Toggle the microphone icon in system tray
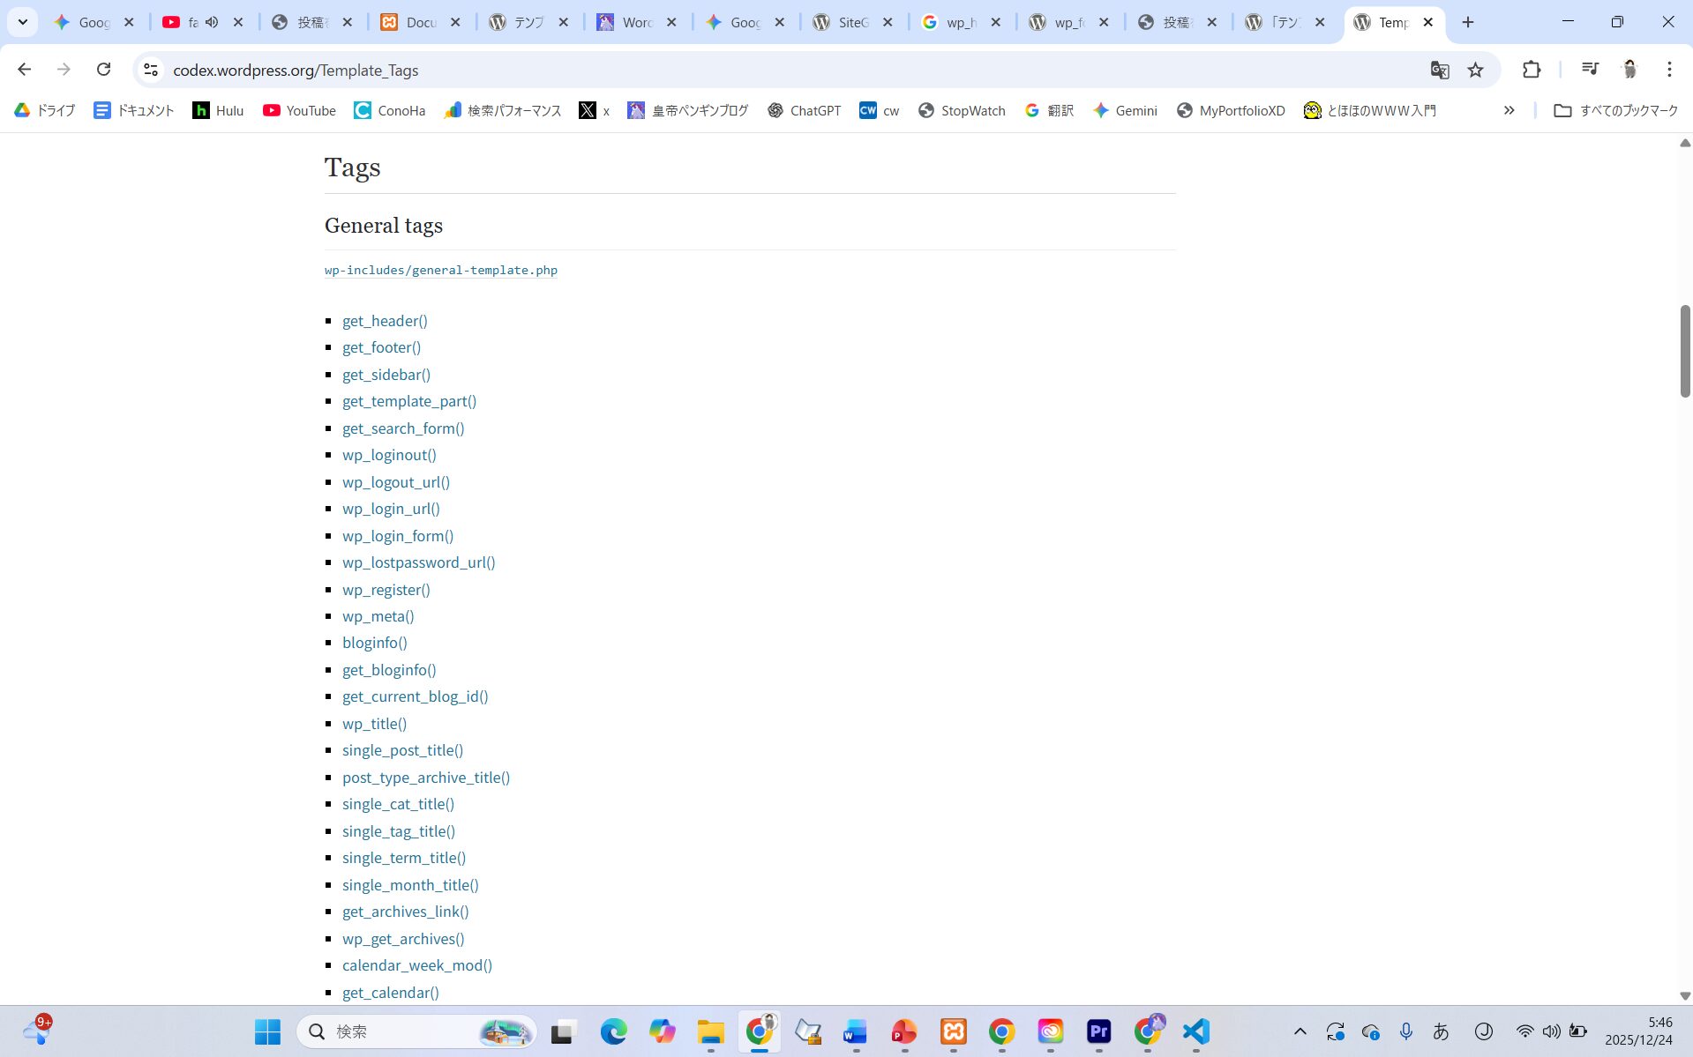Viewport: 1693px width, 1057px height. click(1405, 1031)
